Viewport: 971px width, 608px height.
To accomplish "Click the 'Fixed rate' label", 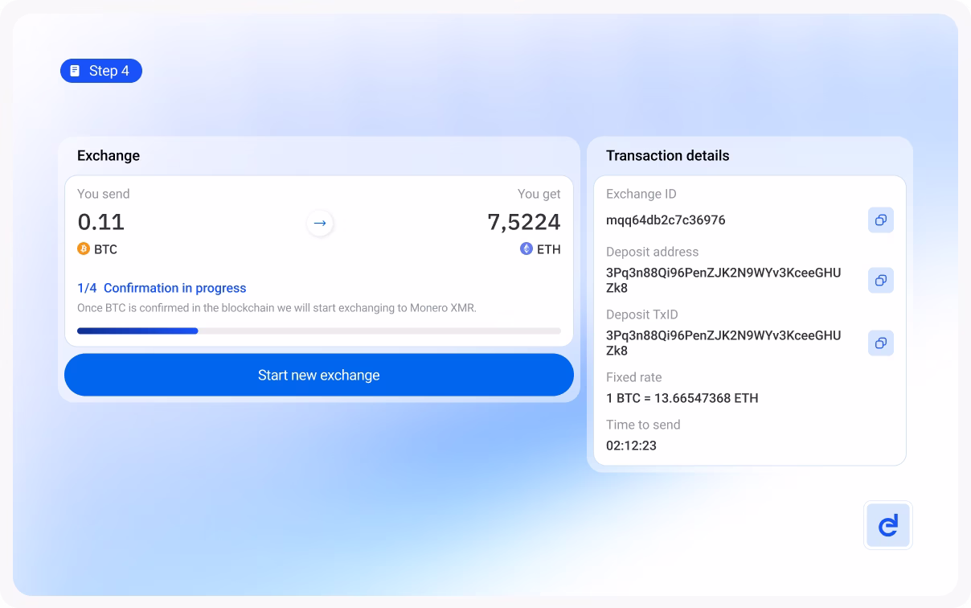I will click(x=634, y=377).
